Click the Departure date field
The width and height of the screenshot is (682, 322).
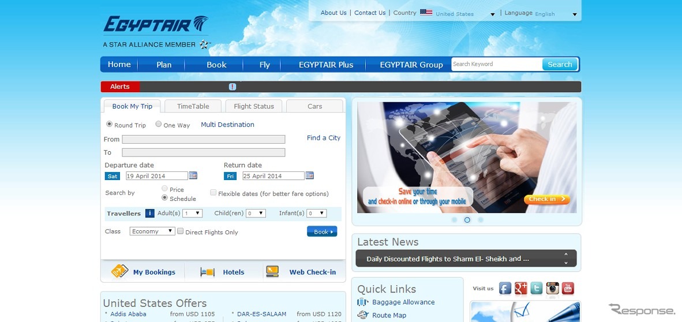click(x=156, y=176)
